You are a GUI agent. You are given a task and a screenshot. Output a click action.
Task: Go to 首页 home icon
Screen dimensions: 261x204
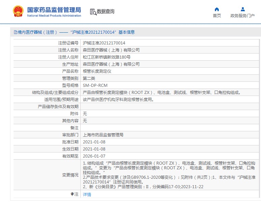click(x=217, y=9)
